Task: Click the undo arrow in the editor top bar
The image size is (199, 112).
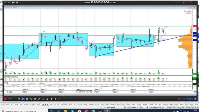Action: coord(5,2)
